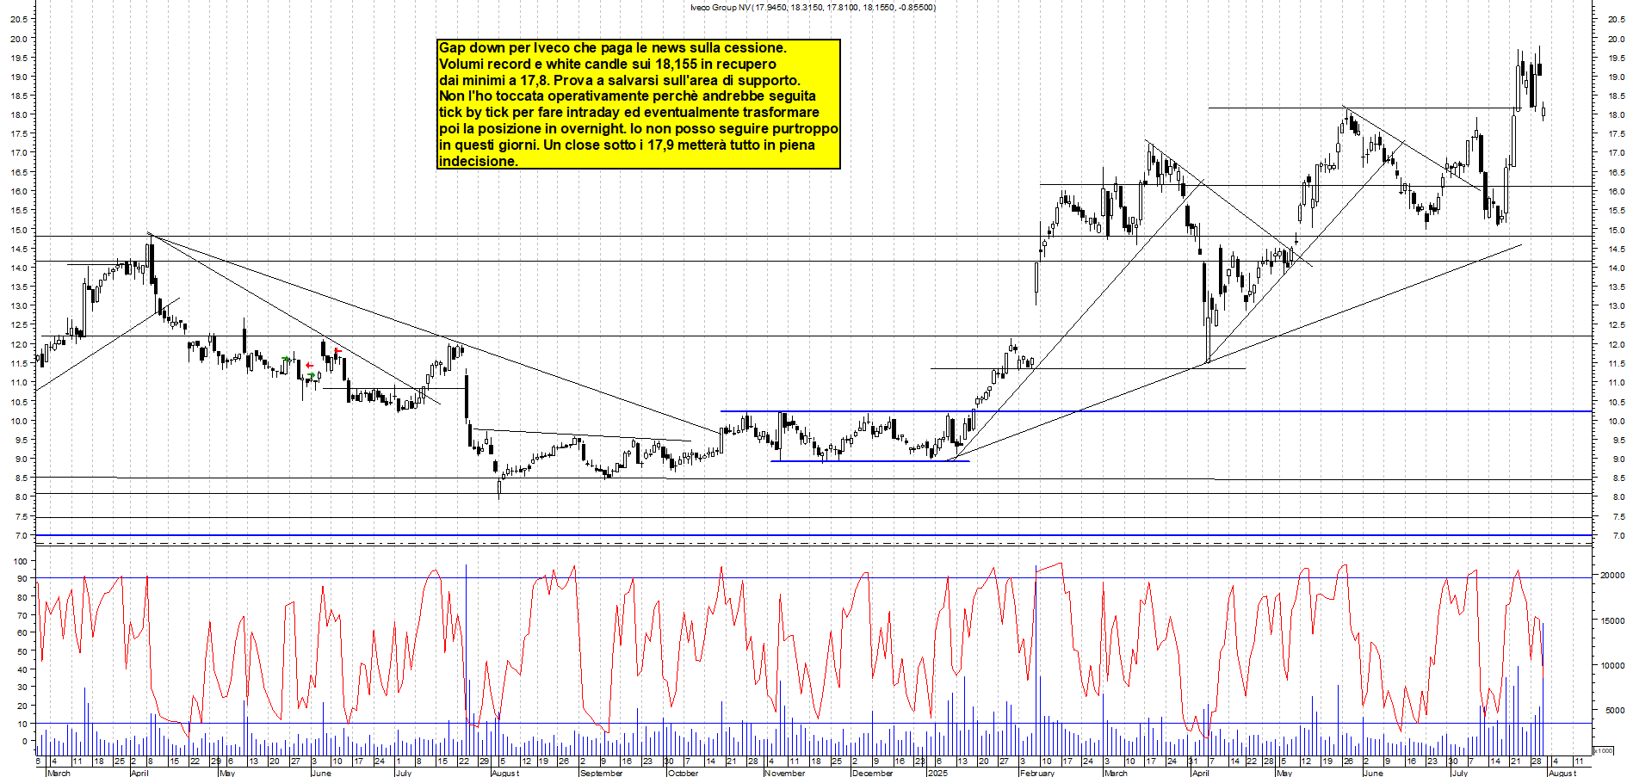Click the 50 value on the oscillator scale
Viewport: 1627px width, 777px height.
(x=22, y=651)
